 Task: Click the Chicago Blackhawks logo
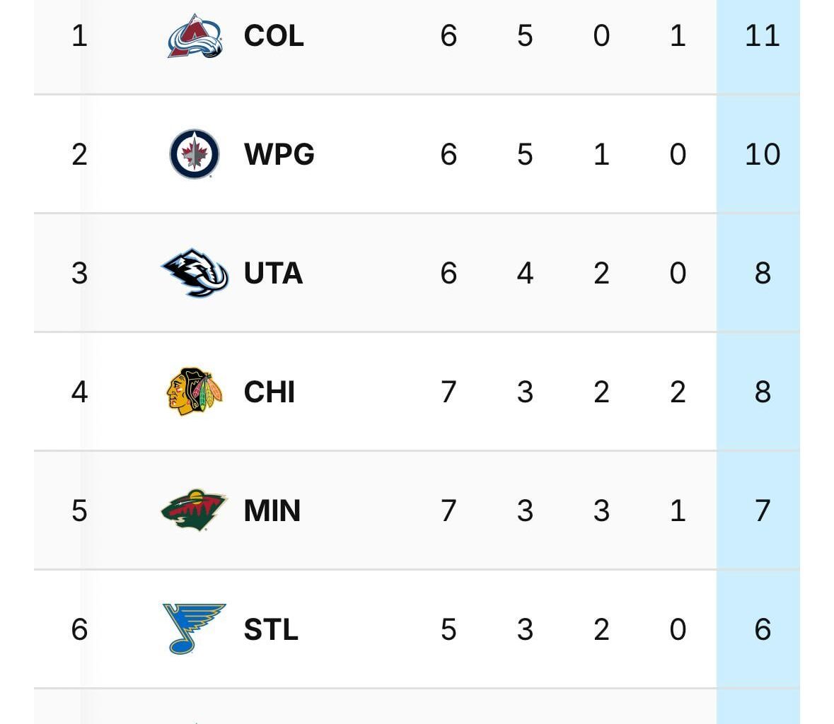tap(195, 392)
